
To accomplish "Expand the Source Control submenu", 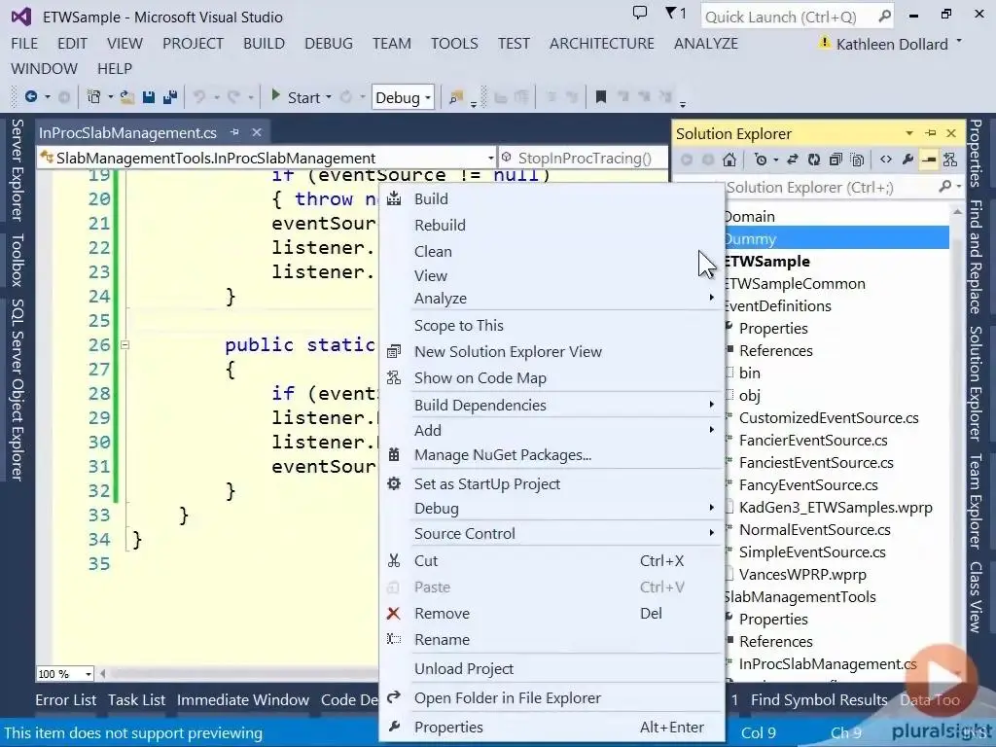I will [x=711, y=533].
